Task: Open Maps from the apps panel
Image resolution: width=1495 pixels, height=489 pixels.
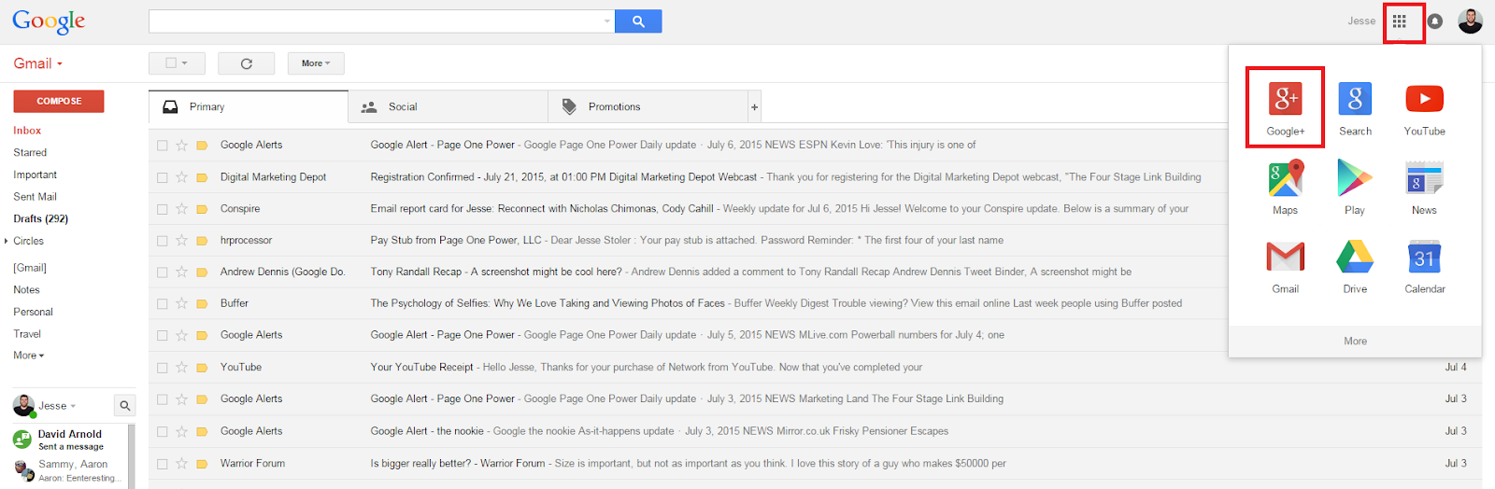Action: (1285, 188)
